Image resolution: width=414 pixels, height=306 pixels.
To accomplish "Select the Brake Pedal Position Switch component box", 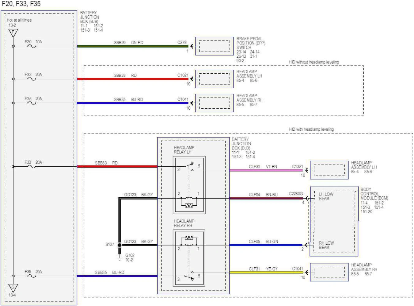I will [x=215, y=46].
